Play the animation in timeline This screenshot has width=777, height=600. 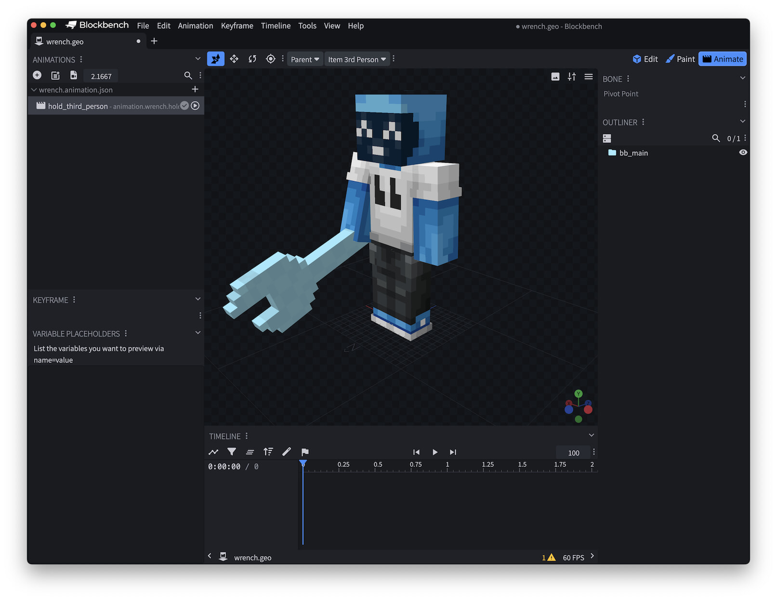tap(435, 452)
